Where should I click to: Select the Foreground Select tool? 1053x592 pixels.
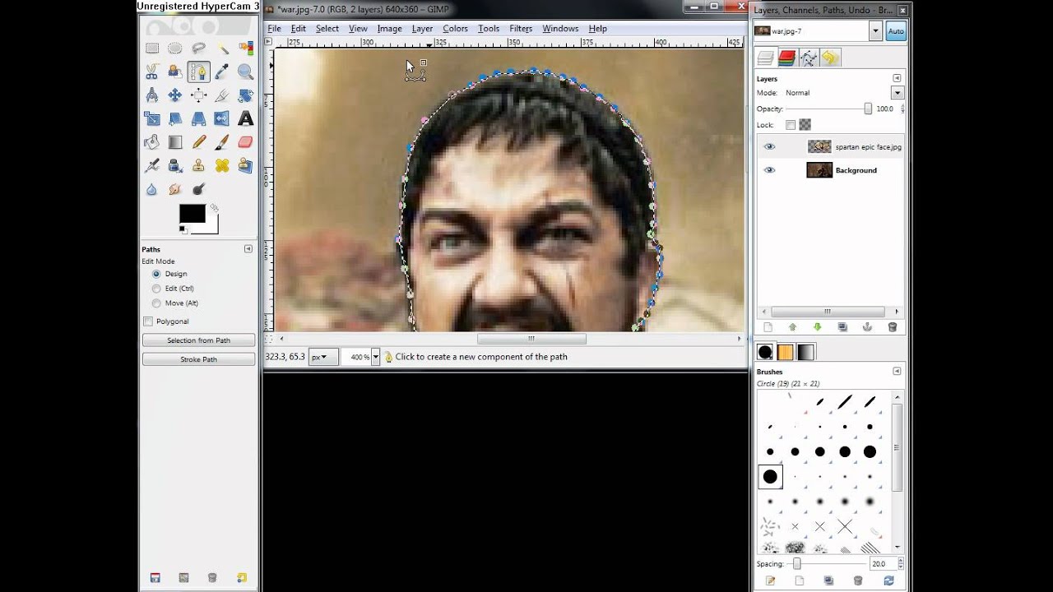click(x=175, y=72)
